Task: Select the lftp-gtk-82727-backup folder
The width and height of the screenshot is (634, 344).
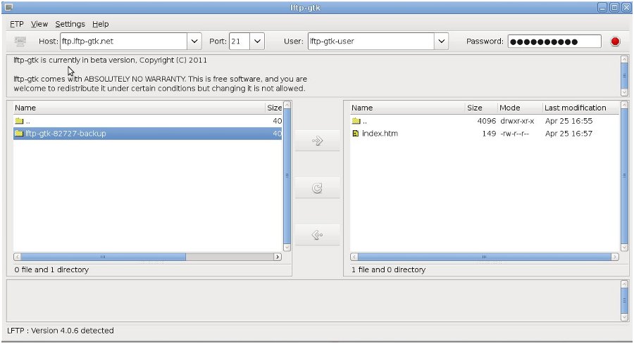Action: coord(148,134)
